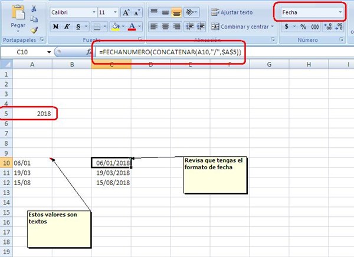Select cell with 06/01/2018
This screenshot has width=354, height=257.
pyautogui.click(x=112, y=163)
